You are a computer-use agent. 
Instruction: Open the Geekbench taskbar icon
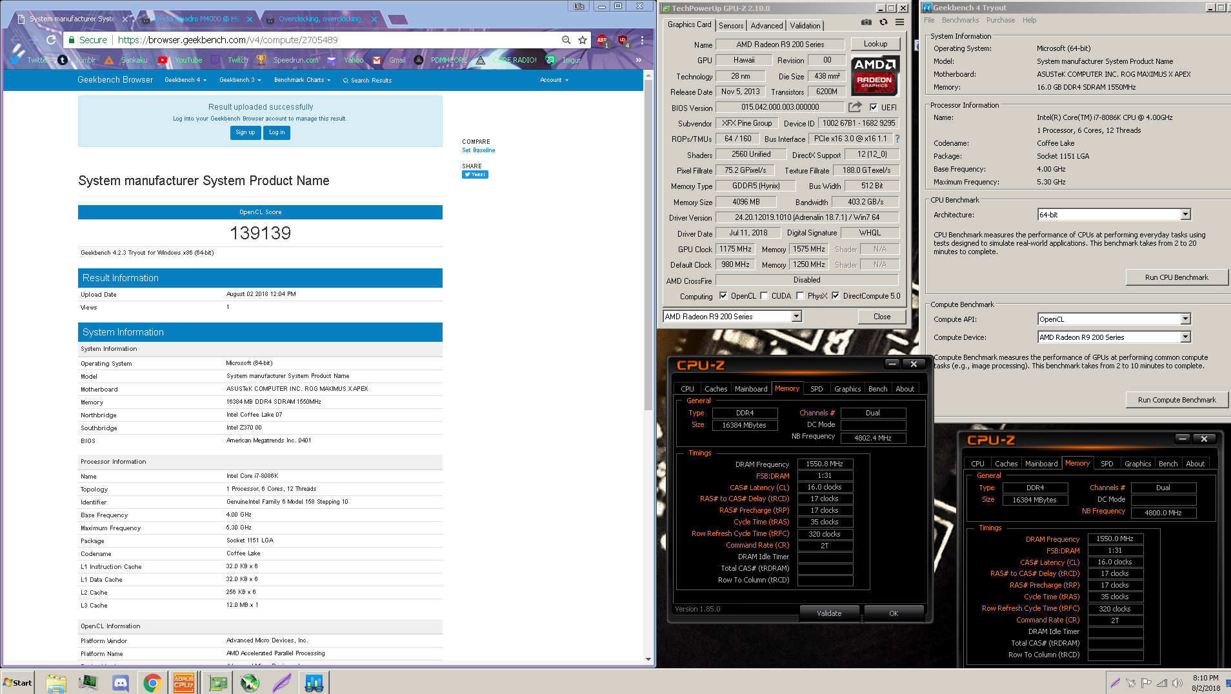(x=314, y=682)
